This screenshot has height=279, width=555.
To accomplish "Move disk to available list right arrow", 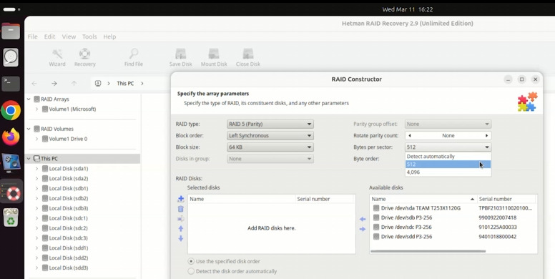I will (363, 229).
